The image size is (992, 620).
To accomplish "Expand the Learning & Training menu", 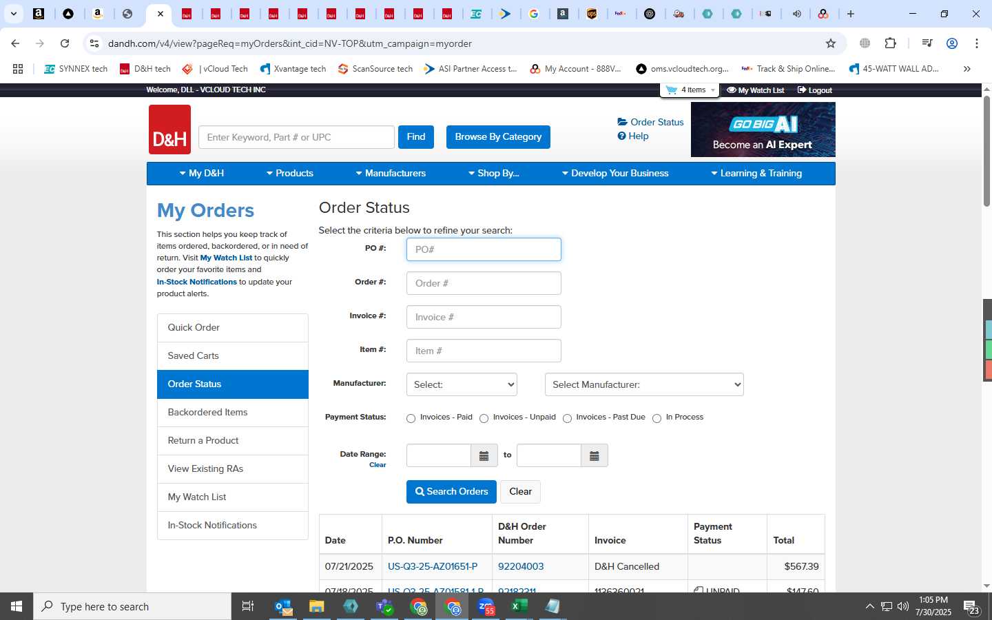I will pos(756,174).
